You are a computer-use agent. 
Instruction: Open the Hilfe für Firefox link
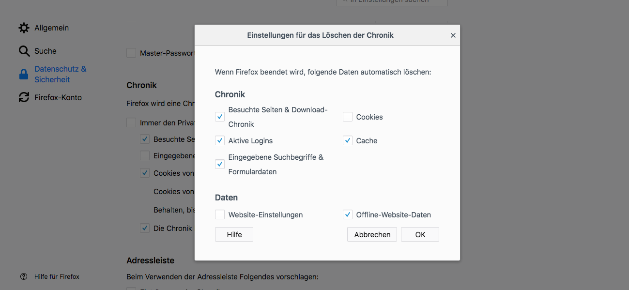(57, 277)
